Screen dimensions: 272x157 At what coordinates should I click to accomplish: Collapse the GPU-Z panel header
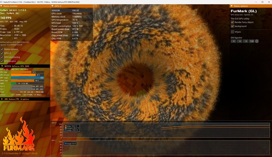(x=72, y=6)
